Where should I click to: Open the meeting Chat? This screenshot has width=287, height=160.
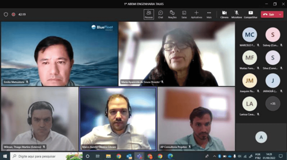[x=160, y=14]
